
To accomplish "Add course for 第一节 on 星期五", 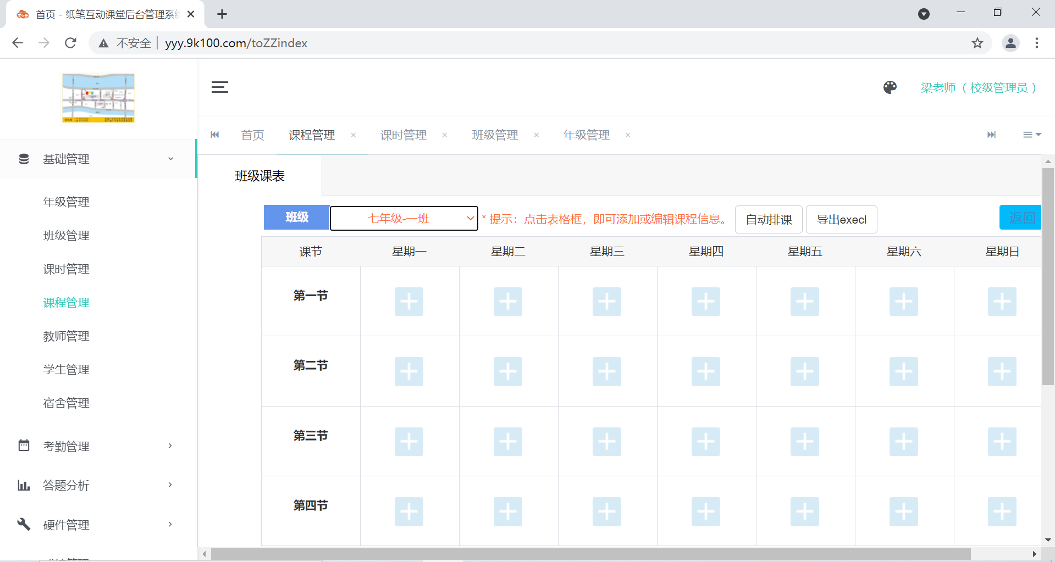I will click(x=805, y=301).
